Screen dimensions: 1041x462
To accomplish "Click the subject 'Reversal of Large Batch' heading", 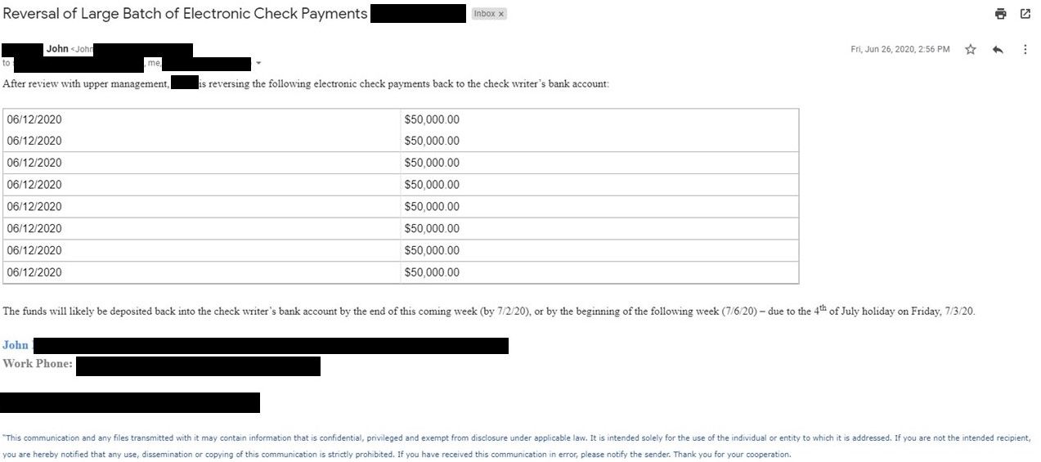I will coord(185,14).
